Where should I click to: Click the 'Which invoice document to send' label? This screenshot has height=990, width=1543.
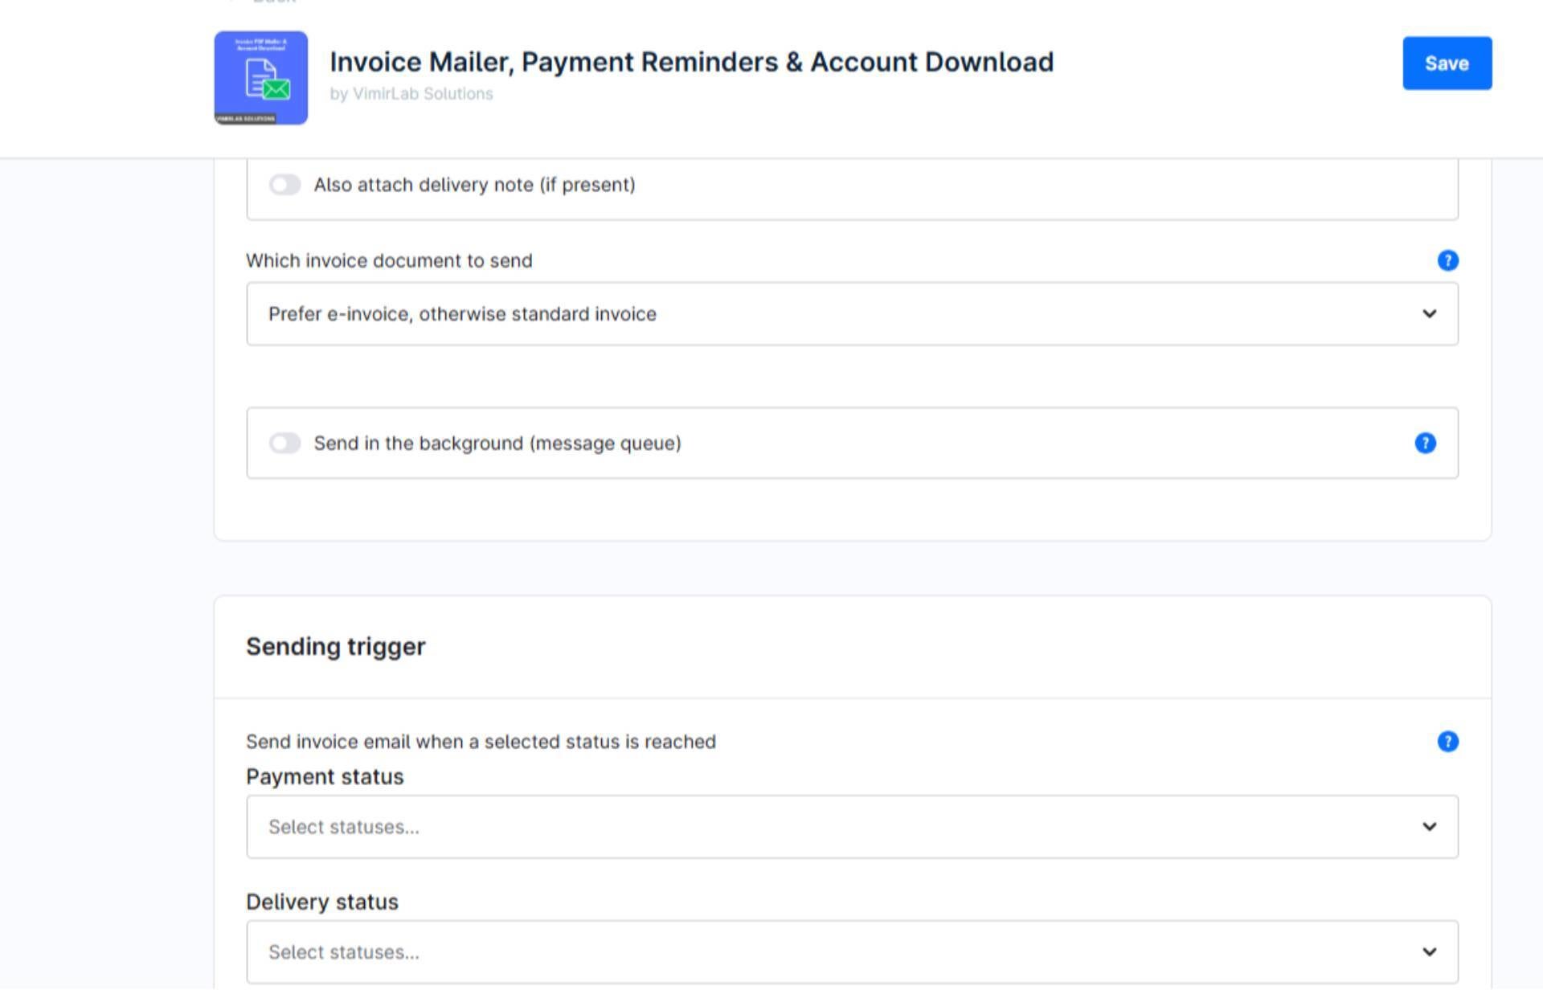(389, 261)
